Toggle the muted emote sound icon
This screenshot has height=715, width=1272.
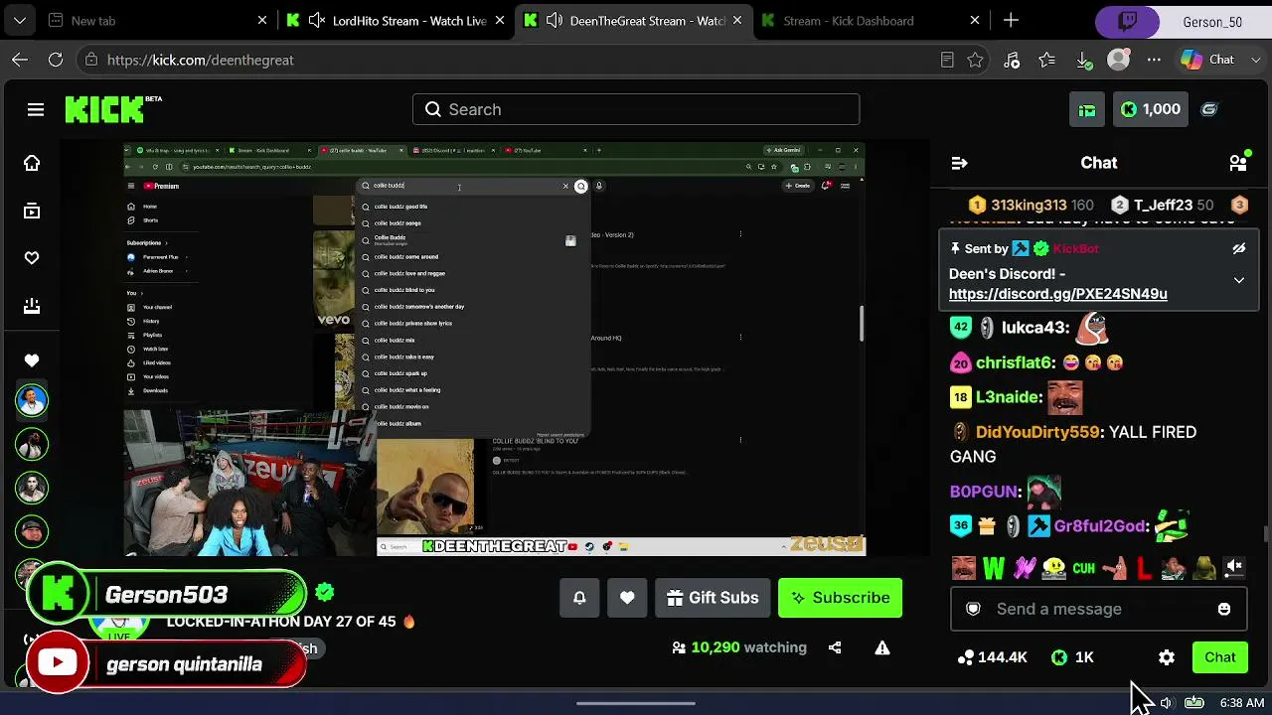click(x=1234, y=567)
